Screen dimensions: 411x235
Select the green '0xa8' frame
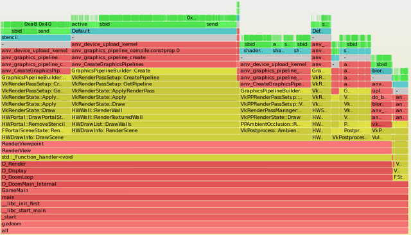point(30,24)
